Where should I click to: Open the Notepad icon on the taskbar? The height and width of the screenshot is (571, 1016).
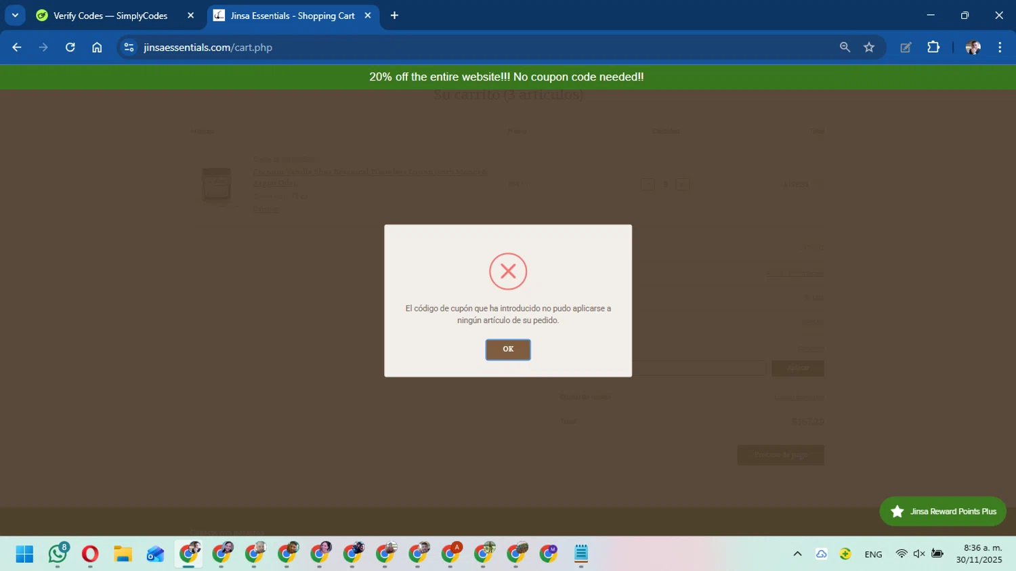581,554
